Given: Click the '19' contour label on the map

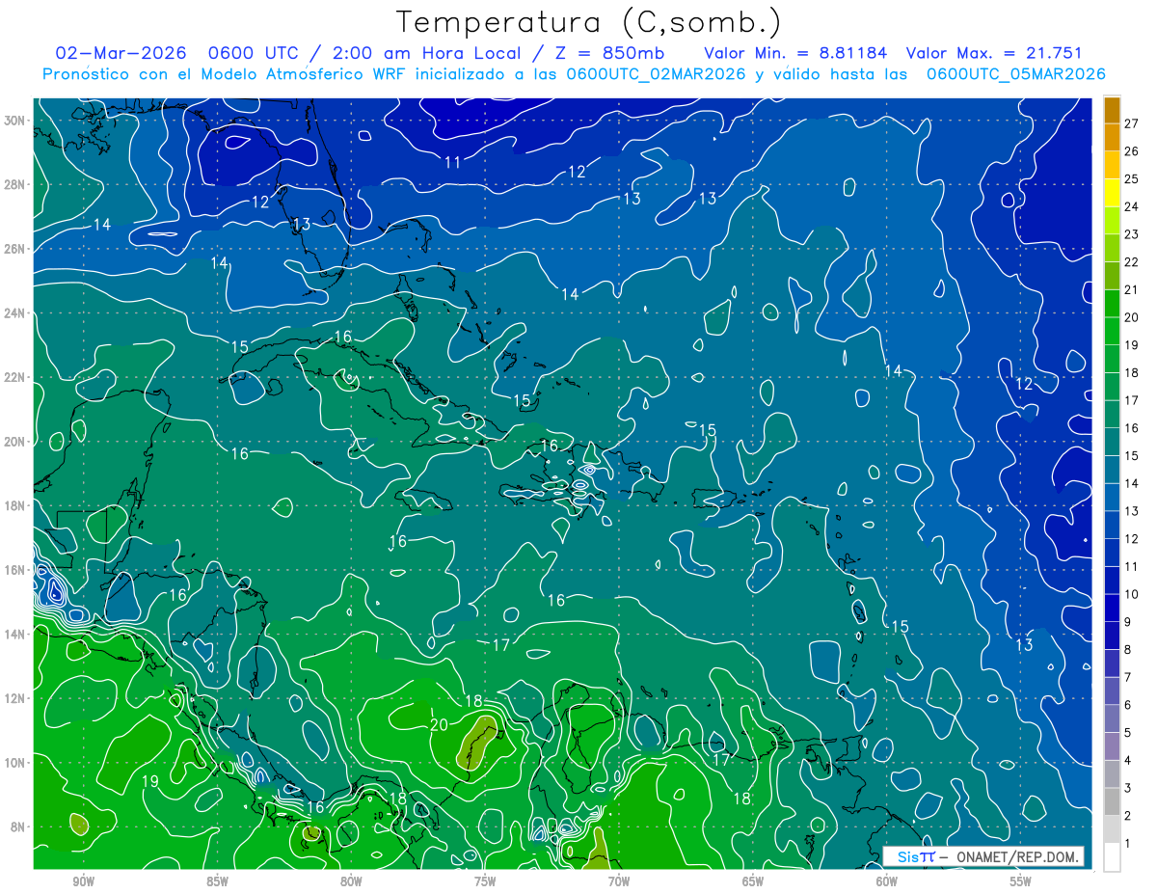Looking at the screenshot, I should (149, 781).
